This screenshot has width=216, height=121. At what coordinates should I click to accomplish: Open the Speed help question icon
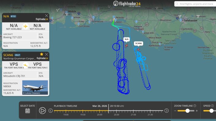[212, 106]
